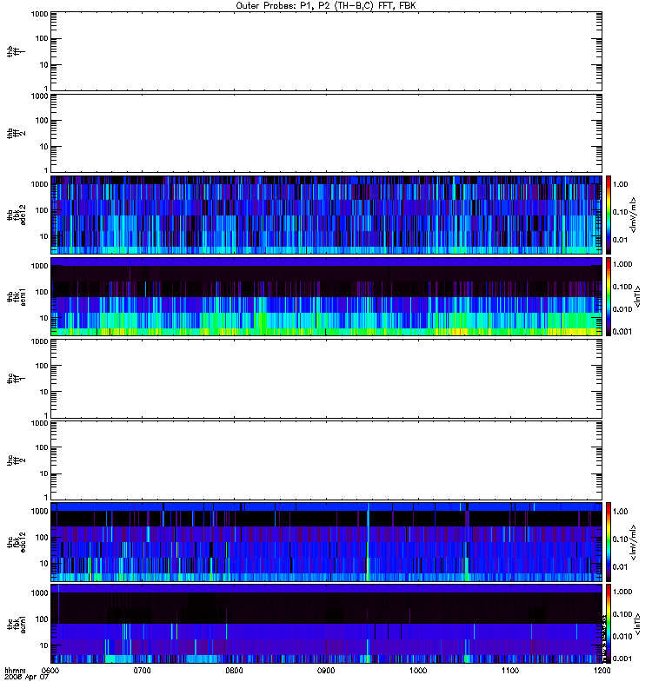Click the mV/m color bar beside thc fbk edc12

click(x=609, y=541)
